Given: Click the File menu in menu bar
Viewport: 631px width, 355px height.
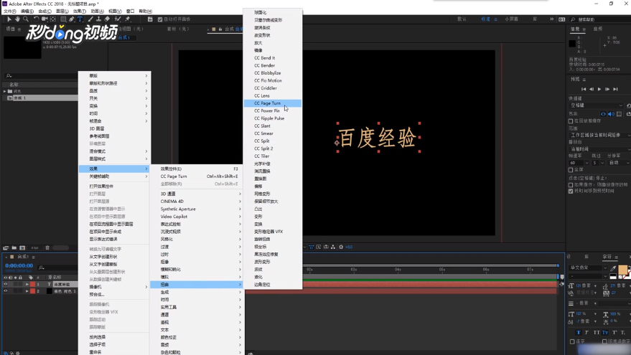Looking at the screenshot, I should (x=9, y=11).
